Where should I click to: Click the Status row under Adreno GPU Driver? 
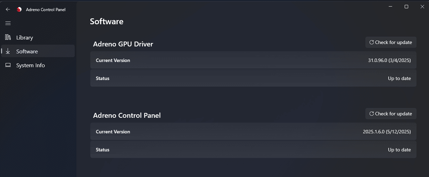(253, 78)
